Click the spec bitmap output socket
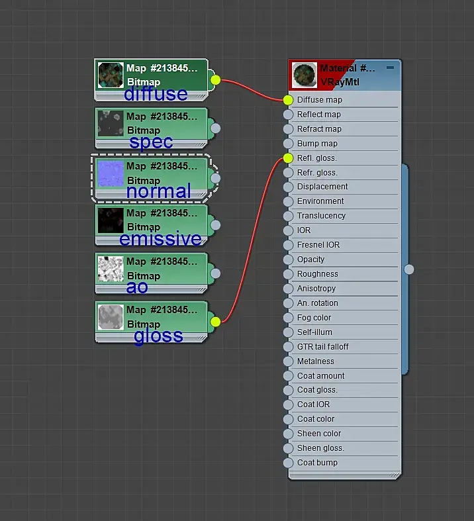Viewport: 474px width, 521px height. pos(215,128)
